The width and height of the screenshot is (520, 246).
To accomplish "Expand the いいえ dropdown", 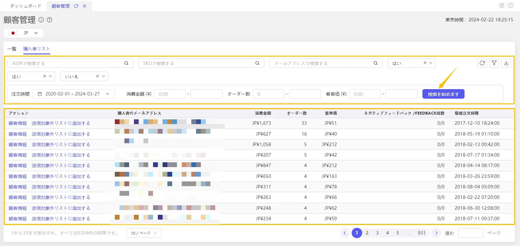I will [x=103, y=76].
